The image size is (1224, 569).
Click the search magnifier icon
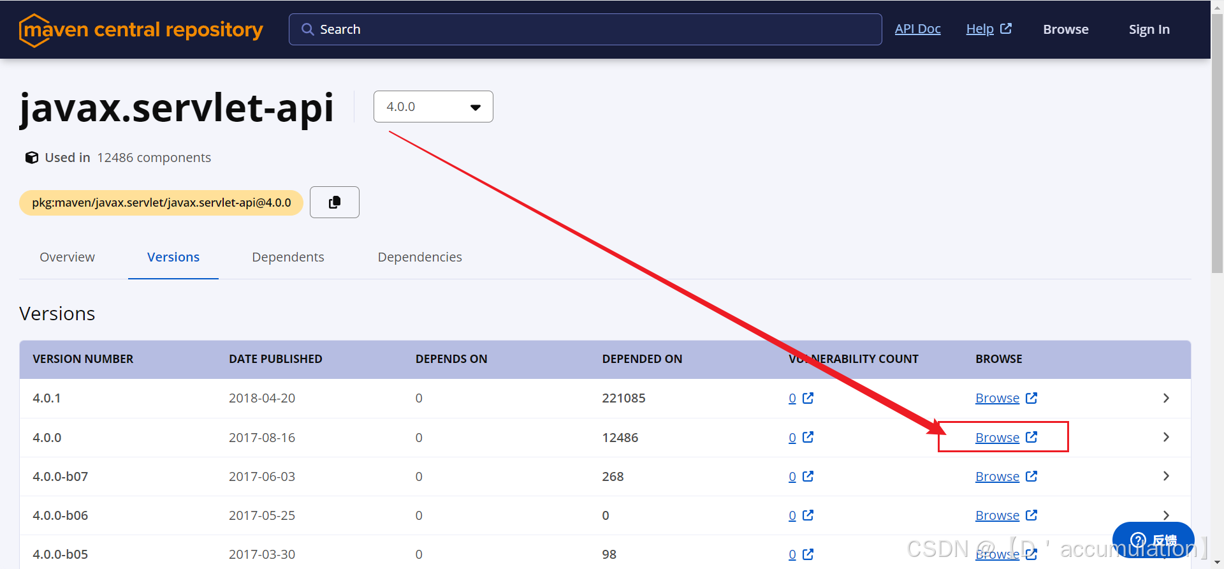307,29
